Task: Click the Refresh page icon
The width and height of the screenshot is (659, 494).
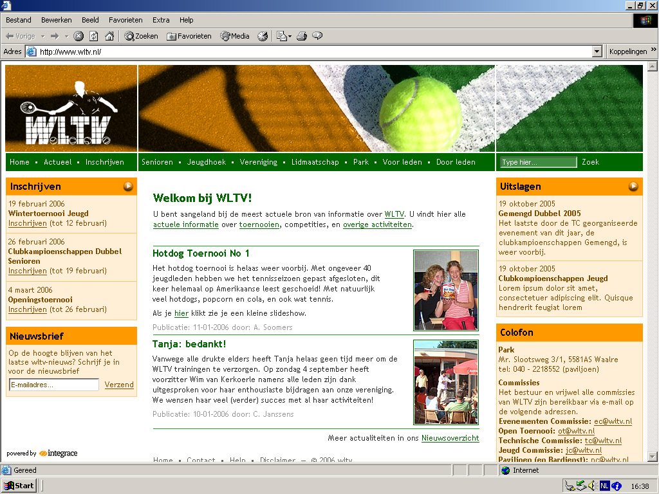Action: pyautogui.click(x=94, y=36)
